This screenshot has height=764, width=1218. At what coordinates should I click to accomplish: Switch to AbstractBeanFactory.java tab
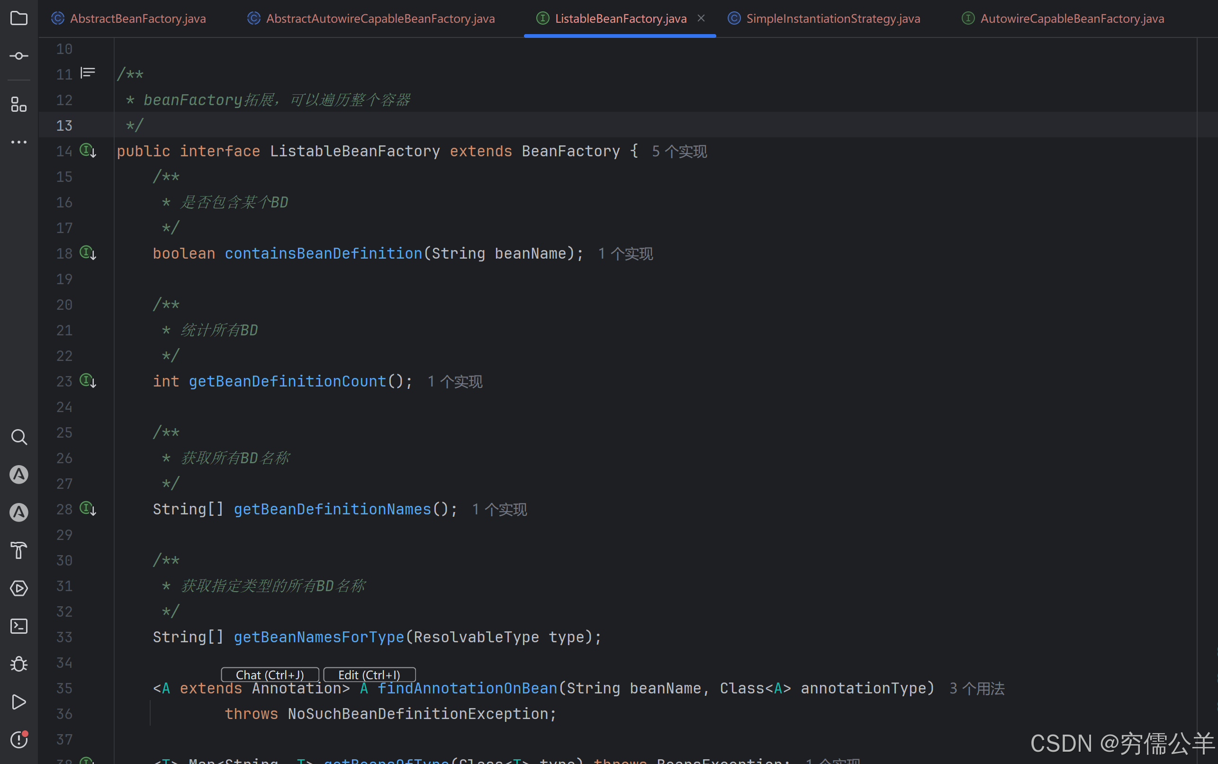point(137,18)
